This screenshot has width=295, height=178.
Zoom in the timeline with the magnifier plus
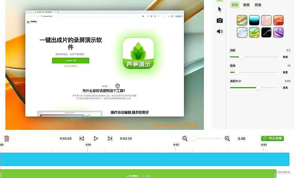coord(227,139)
